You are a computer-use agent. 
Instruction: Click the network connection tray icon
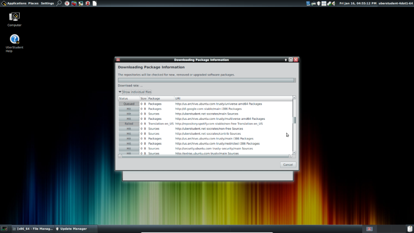(313, 3)
